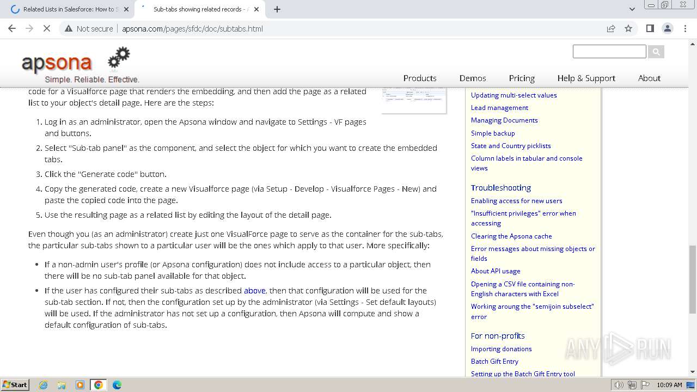Image resolution: width=697 pixels, height=392 pixels.
Task: Click the address bar URL
Action: pyautogui.click(x=192, y=28)
